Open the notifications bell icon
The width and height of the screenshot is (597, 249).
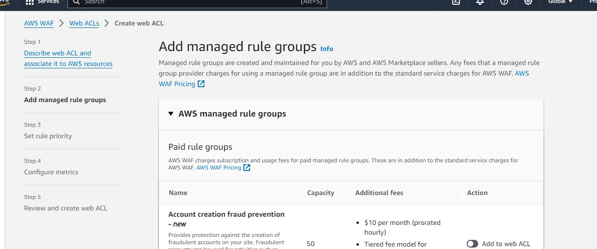480,2
